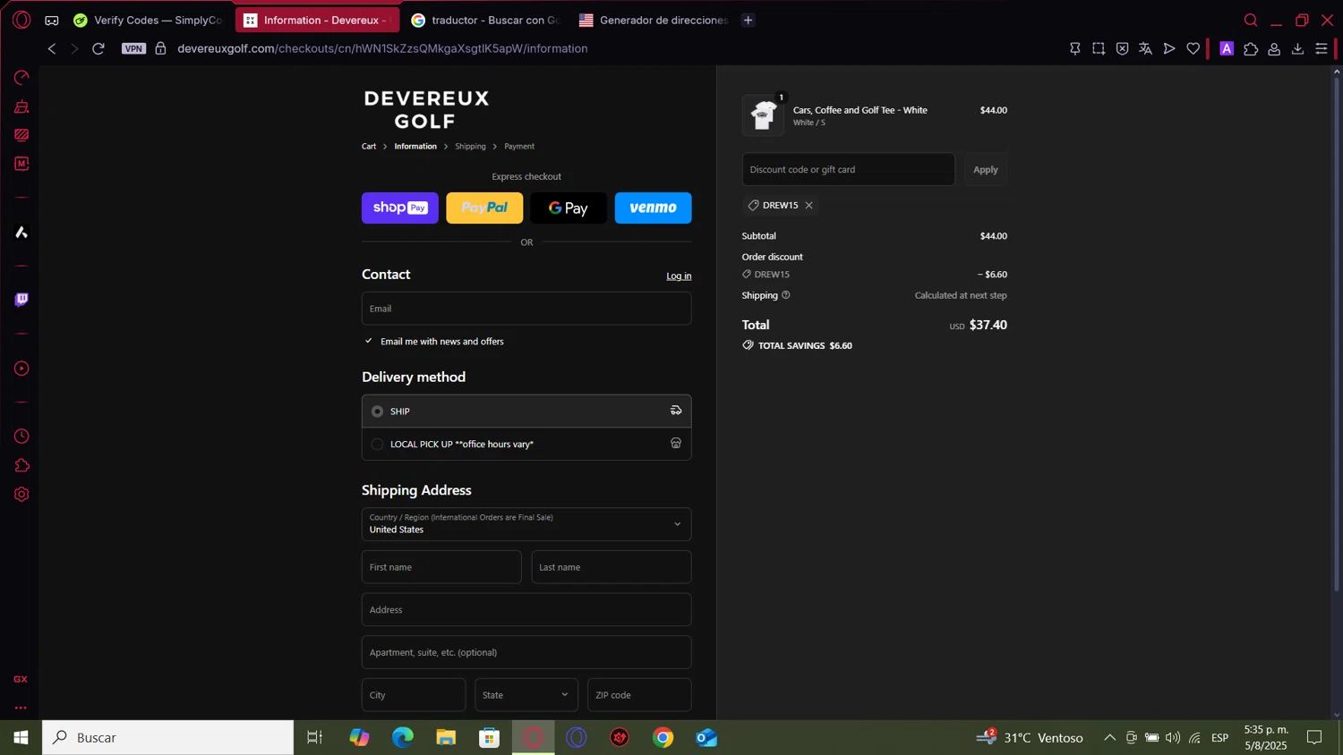Open Windows Start menu

[21, 737]
